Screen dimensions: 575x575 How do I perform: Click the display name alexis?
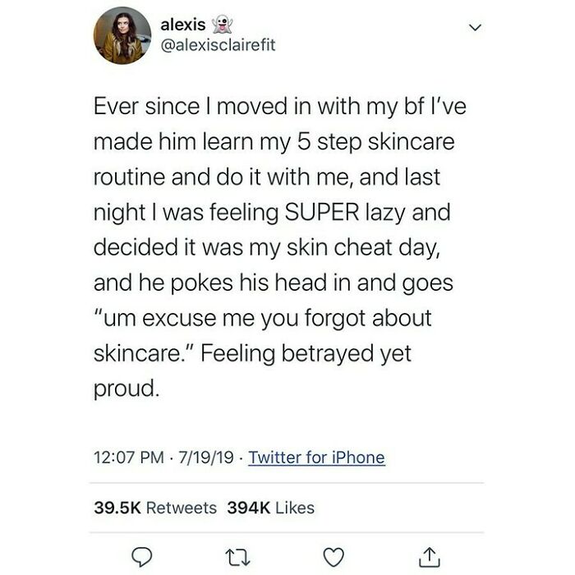pyautogui.click(x=183, y=25)
